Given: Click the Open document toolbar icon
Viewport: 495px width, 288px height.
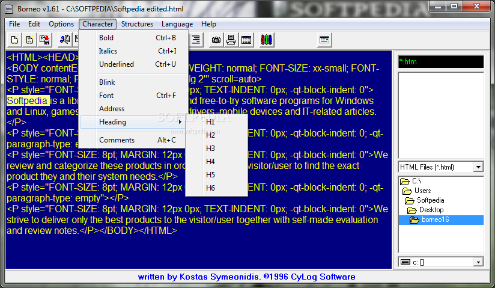Looking at the screenshot, I should pyautogui.click(x=29, y=40).
